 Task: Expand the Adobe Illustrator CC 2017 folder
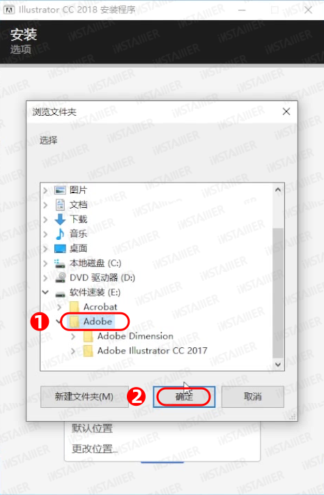(73, 351)
